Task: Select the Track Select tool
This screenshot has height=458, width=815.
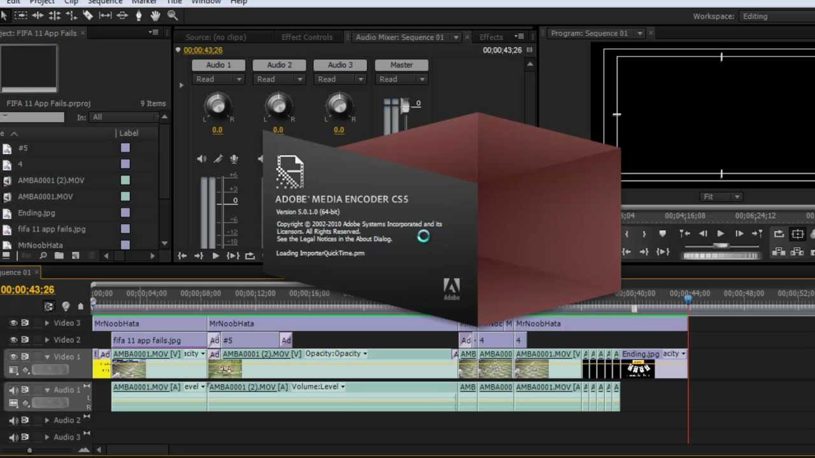Action: [20, 15]
